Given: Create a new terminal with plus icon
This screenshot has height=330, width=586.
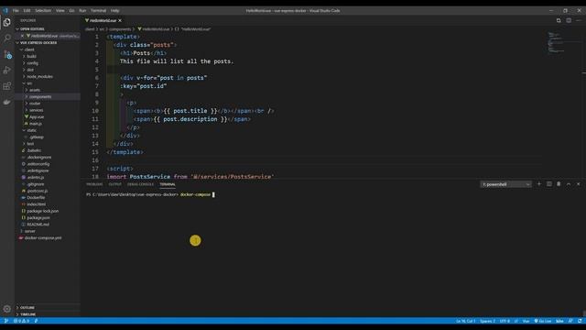Looking at the screenshot, I should pyautogui.click(x=539, y=184).
